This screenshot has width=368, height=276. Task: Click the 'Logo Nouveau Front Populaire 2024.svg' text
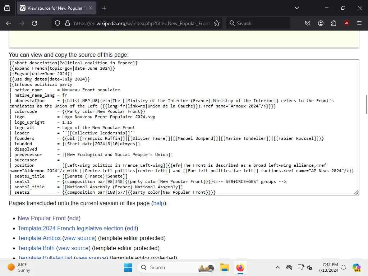pos(109,117)
